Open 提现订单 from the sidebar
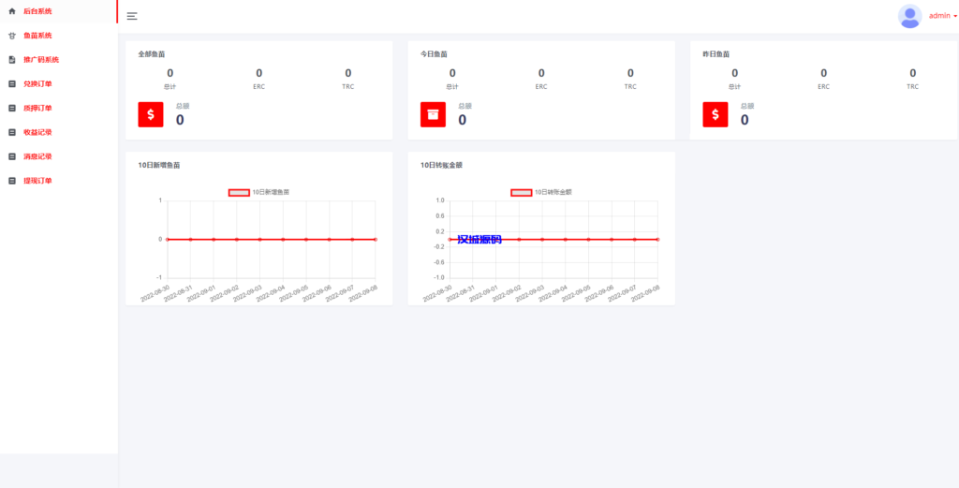The image size is (959, 488). click(x=37, y=181)
